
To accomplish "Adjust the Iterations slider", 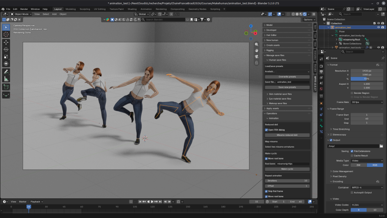I will [x=287, y=181].
